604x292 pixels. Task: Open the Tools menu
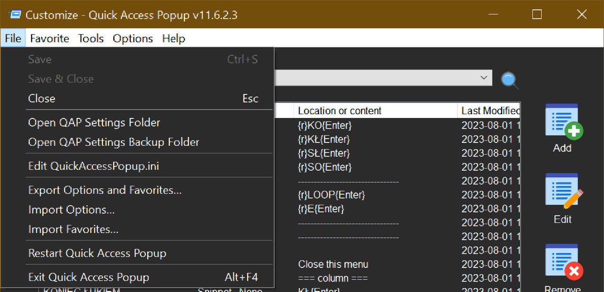(91, 38)
